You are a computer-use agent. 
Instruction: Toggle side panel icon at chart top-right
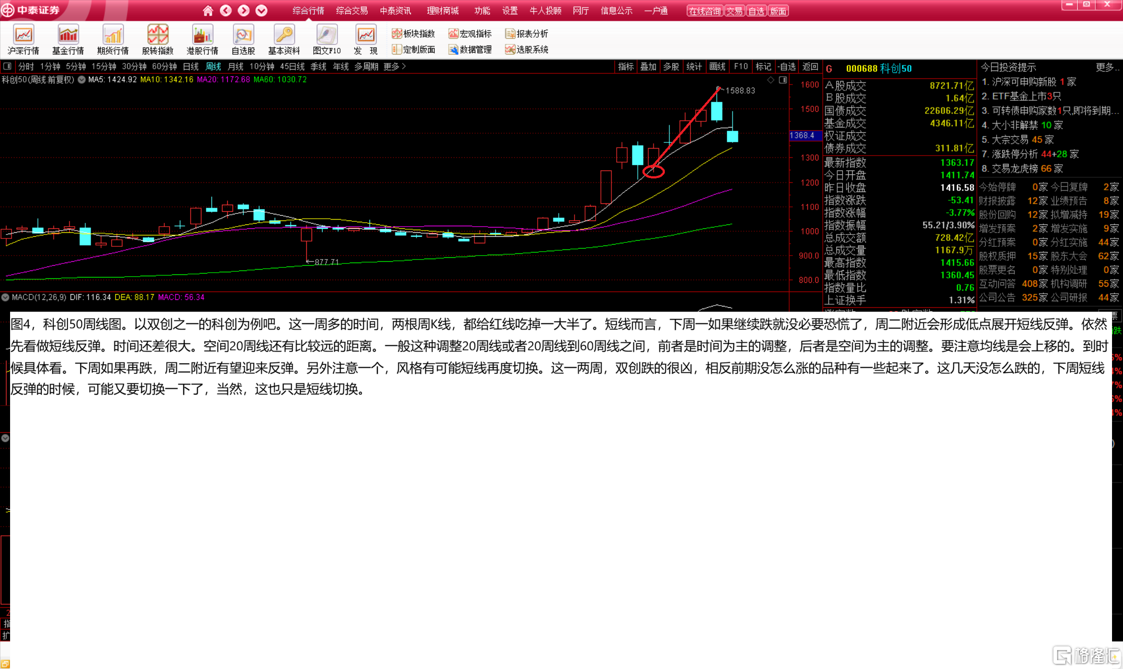(x=783, y=80)
